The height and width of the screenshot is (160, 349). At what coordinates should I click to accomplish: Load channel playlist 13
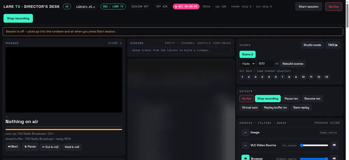point(327,77)
